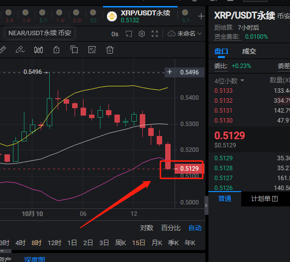Select the 12时 timeframe
Viewport: 290px width, 262px height.
point(54,243)
